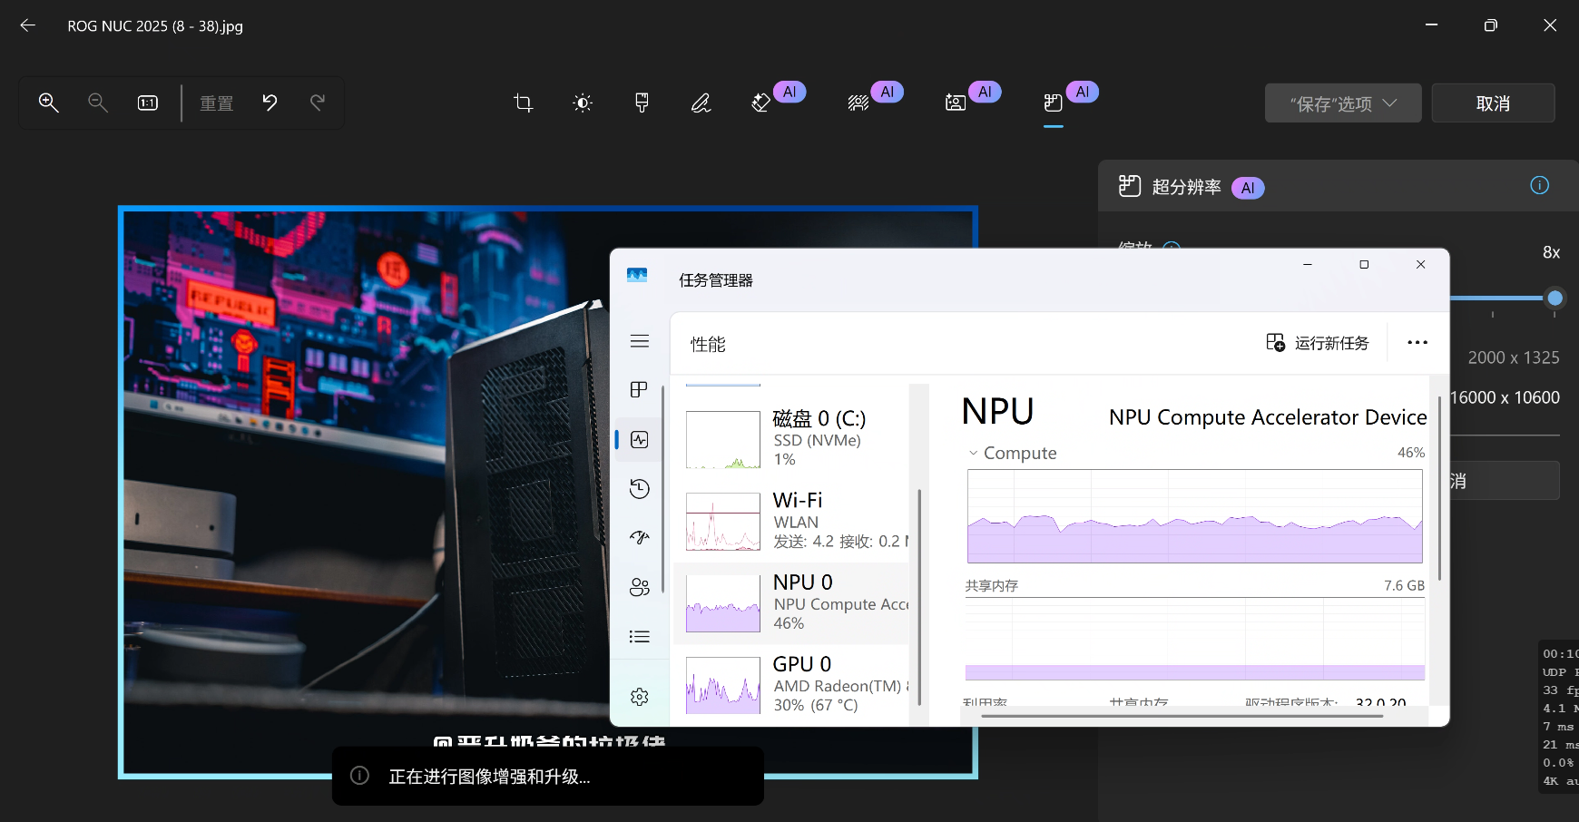Click the "NPU Compute Accelerator Device" label
This screenshot has height=822, width=1579.
1268,417
